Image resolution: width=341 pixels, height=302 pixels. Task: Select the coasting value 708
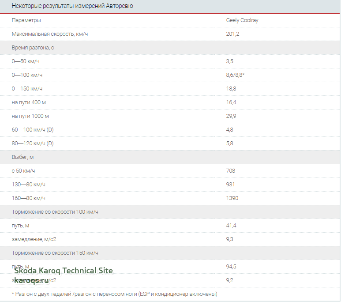231,171
